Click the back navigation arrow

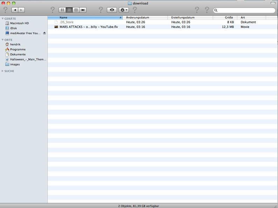(15, 10)
